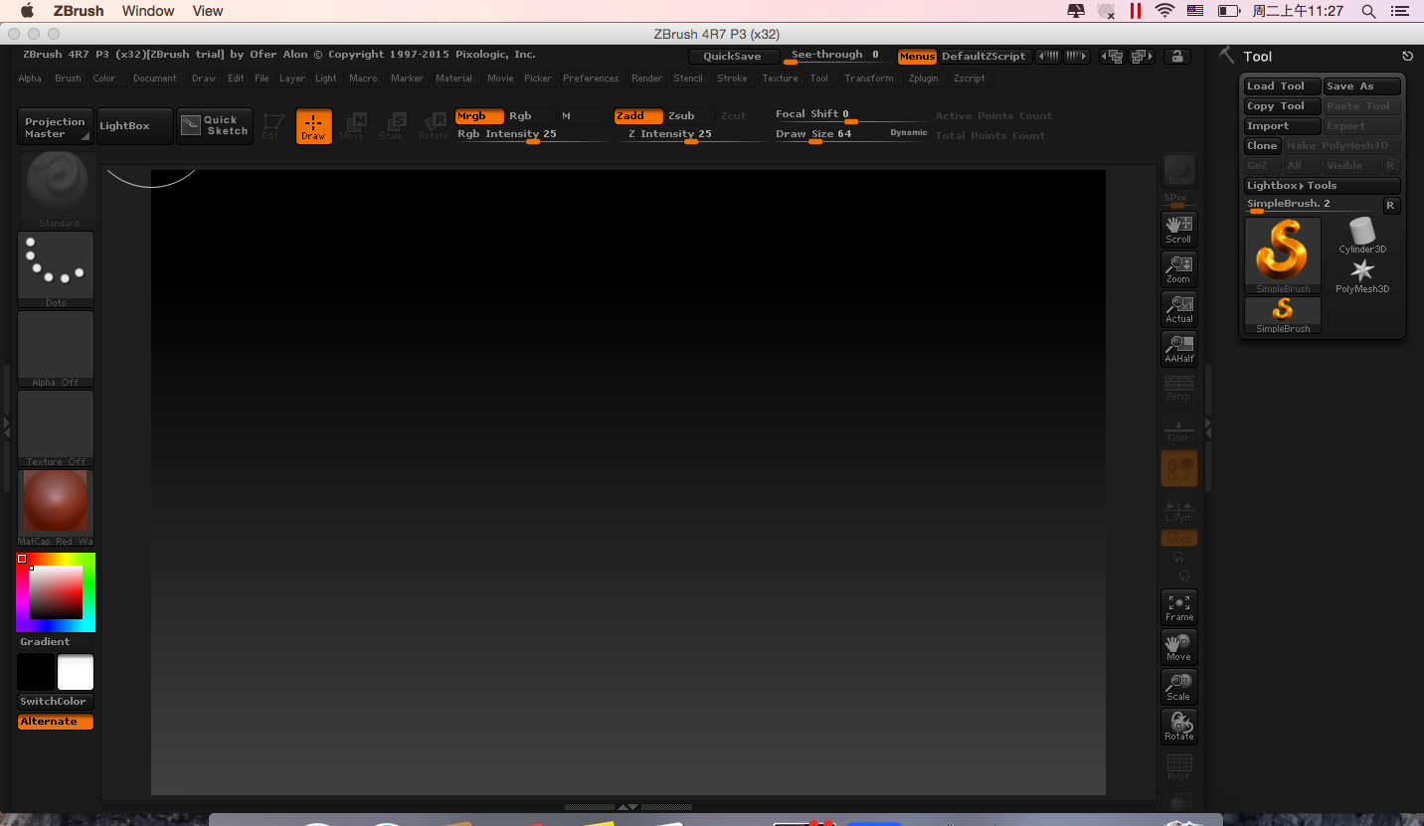
Task: Click the Edit mode icon
Action: coord(271,126)
